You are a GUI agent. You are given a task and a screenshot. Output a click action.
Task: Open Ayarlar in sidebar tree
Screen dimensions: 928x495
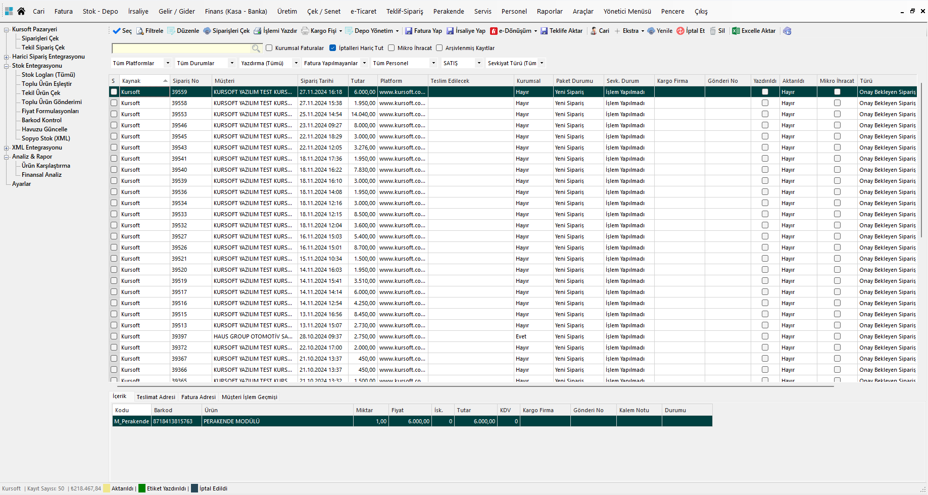point(21,184)
